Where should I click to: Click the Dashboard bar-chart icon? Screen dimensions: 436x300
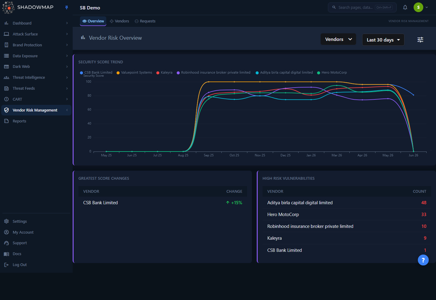point(6,23)
